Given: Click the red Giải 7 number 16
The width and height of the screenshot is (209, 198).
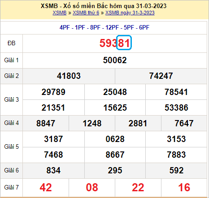Looking at the screenshot, I should [x=184, y=187].
